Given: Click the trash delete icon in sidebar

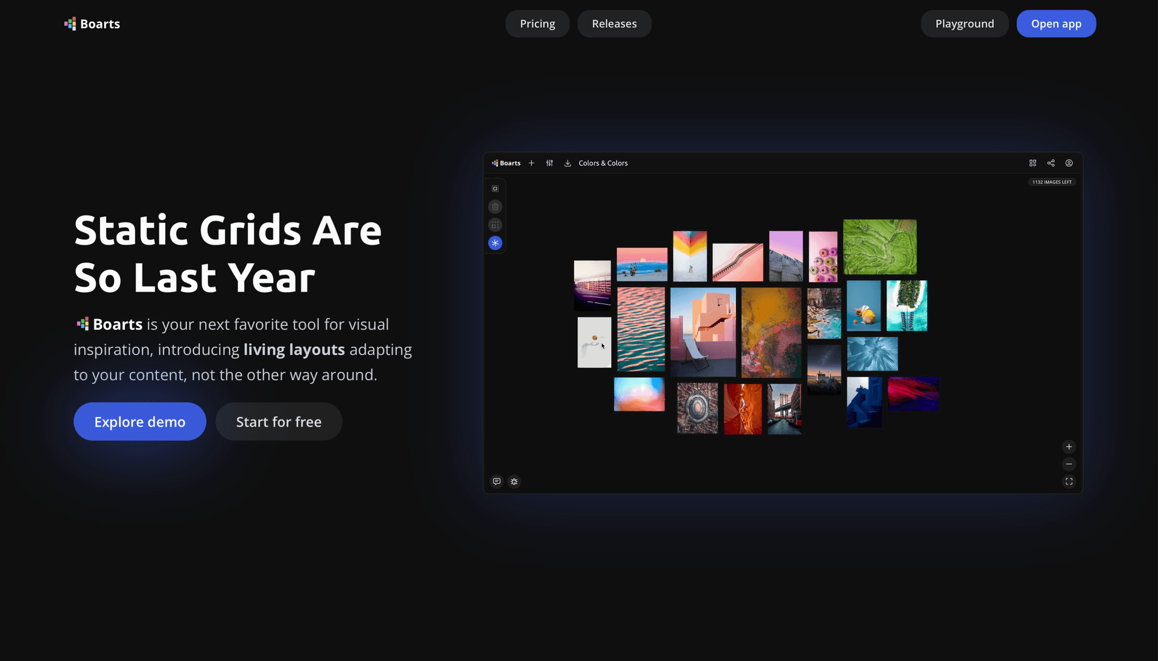Looking at the screenshot, I should (x=495, y=207).
